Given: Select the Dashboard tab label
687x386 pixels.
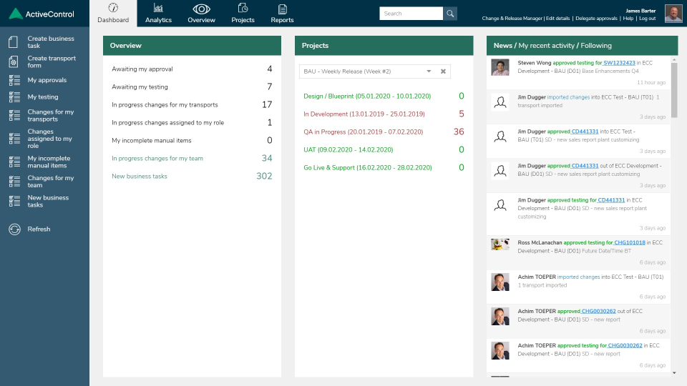Looking at the screenshot, I should (113, 20).
